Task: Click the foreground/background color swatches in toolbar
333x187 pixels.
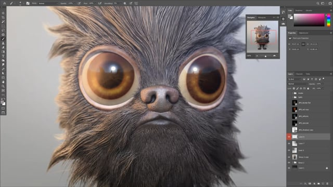Action: point(3,103)
